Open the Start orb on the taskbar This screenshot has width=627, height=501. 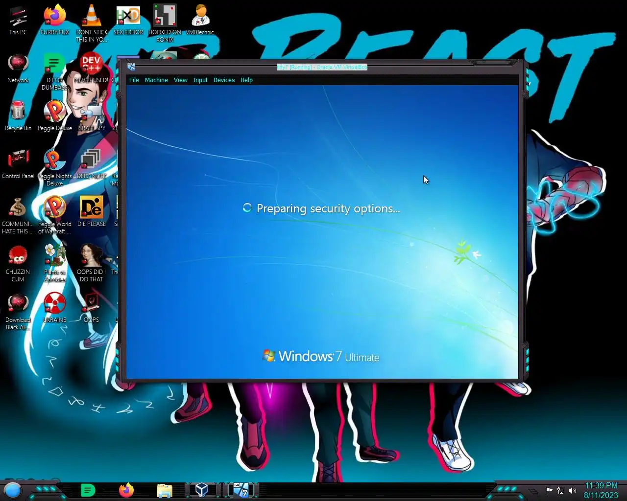pyautogui.click(x=13, y=490)
